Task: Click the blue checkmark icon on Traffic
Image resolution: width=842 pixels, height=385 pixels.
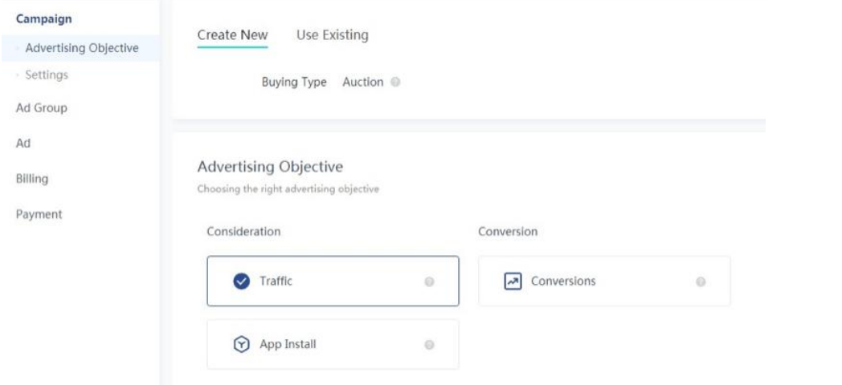Action: point(242,282)
